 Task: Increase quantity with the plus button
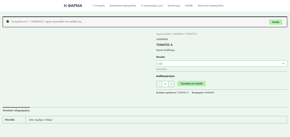[171, 84]
